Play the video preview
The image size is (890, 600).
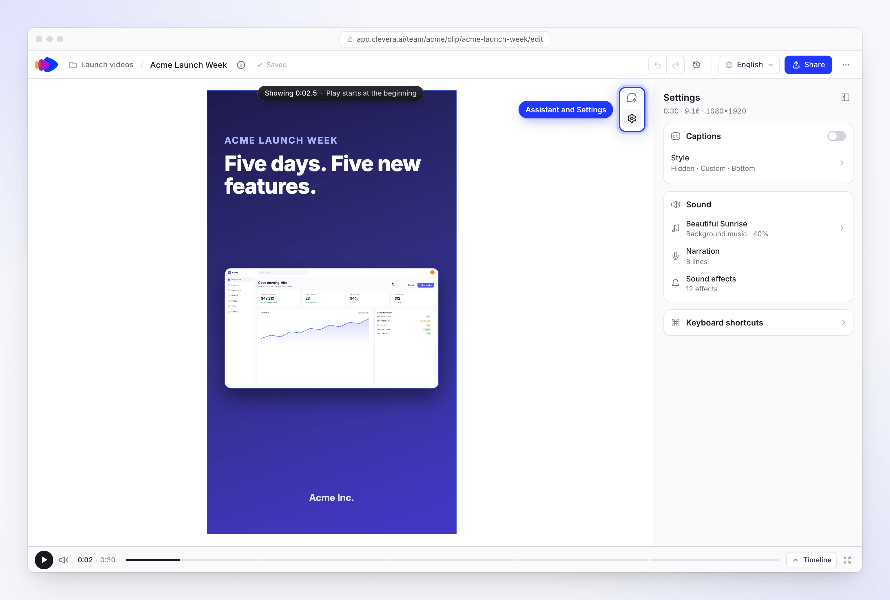click(44, 560)
